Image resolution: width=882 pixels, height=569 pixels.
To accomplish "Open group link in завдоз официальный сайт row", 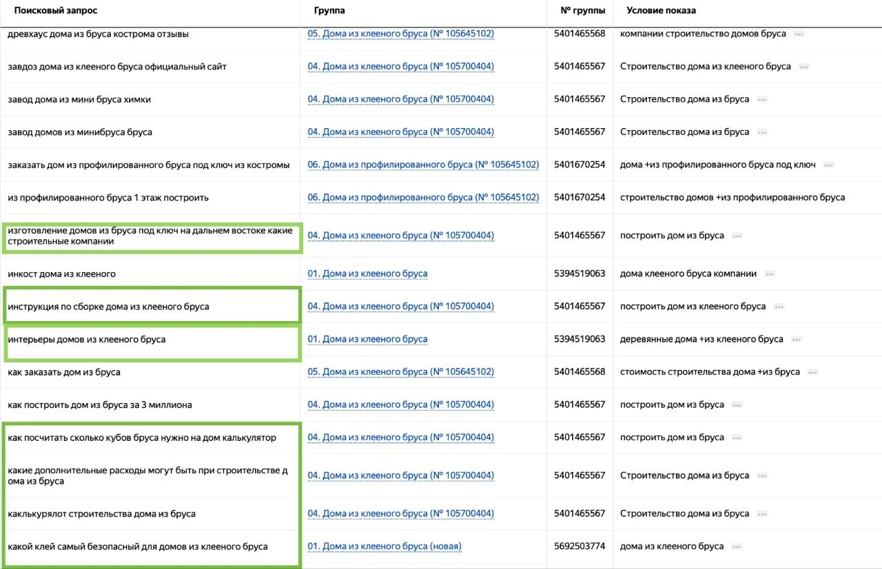I will pyautogui.click(x=400, y=67).
